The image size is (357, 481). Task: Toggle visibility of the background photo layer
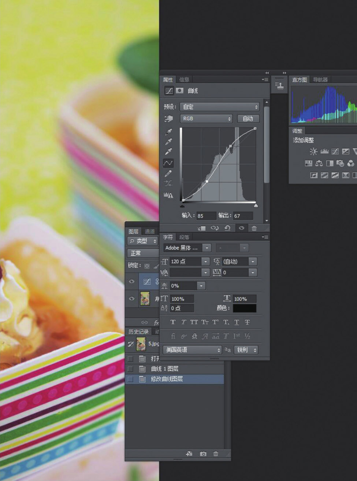tap(132, 299)
